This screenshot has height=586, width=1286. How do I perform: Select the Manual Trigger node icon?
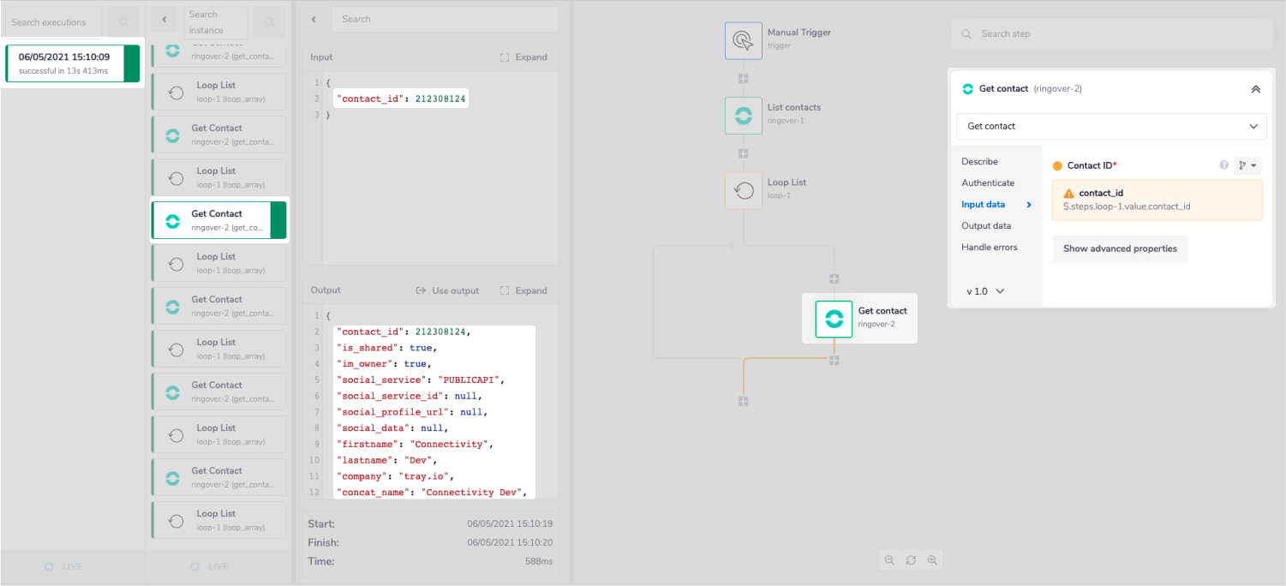point(743,40)
